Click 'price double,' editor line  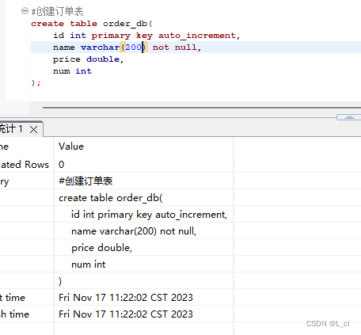(x=88, y=59)
